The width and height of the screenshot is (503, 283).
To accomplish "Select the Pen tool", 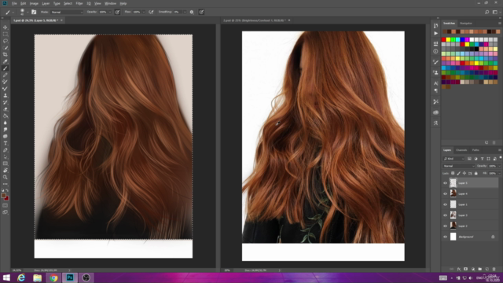I will 6,150.
